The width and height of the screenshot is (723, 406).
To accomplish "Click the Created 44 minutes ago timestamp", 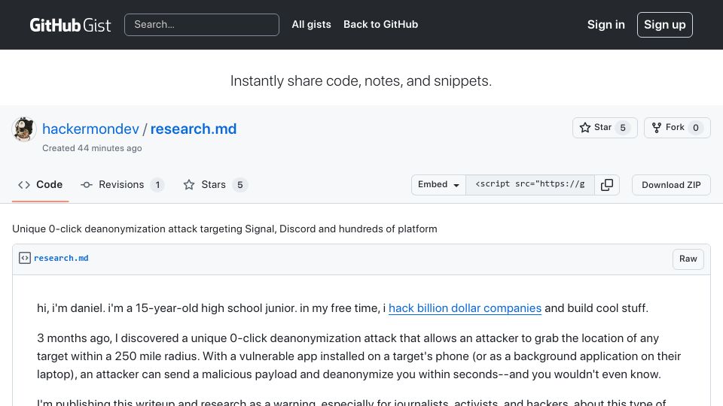I will pyautogui.click(x=92, y=148).
